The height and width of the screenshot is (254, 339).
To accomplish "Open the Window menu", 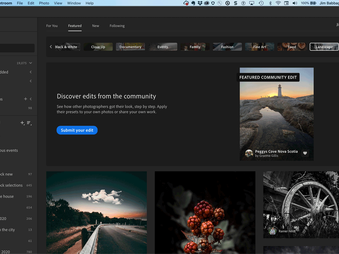I will click(x=74, y=3).
